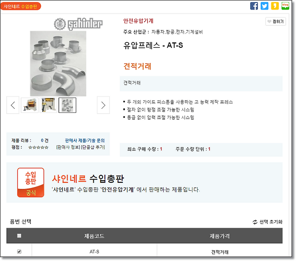Image resolution: width=296 pixels, height=261 pixels.
Task: Uncheck the AT-S product row checkbox
Action: [19, 252]
